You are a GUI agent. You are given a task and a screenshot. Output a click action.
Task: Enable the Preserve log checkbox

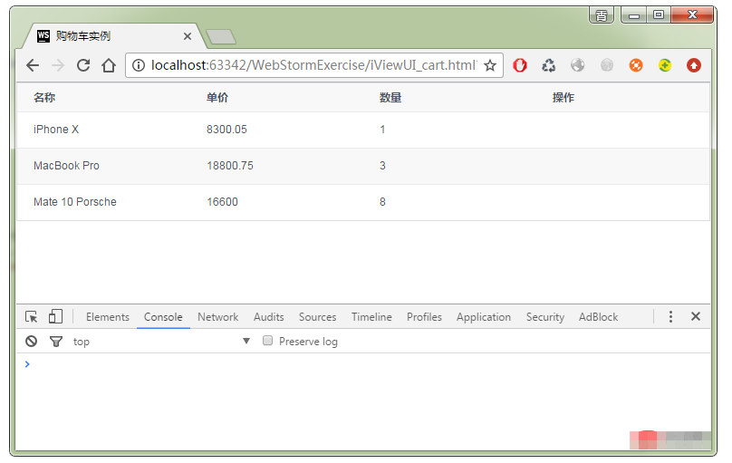pos(267,341)
